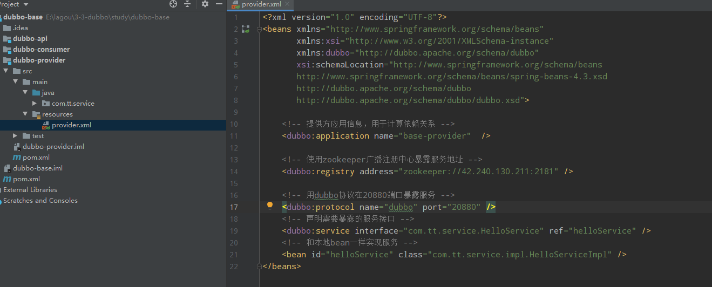712x287 pixels.
Task: Select dubbo-consumer module label
Action: click(x=42, y=50)
